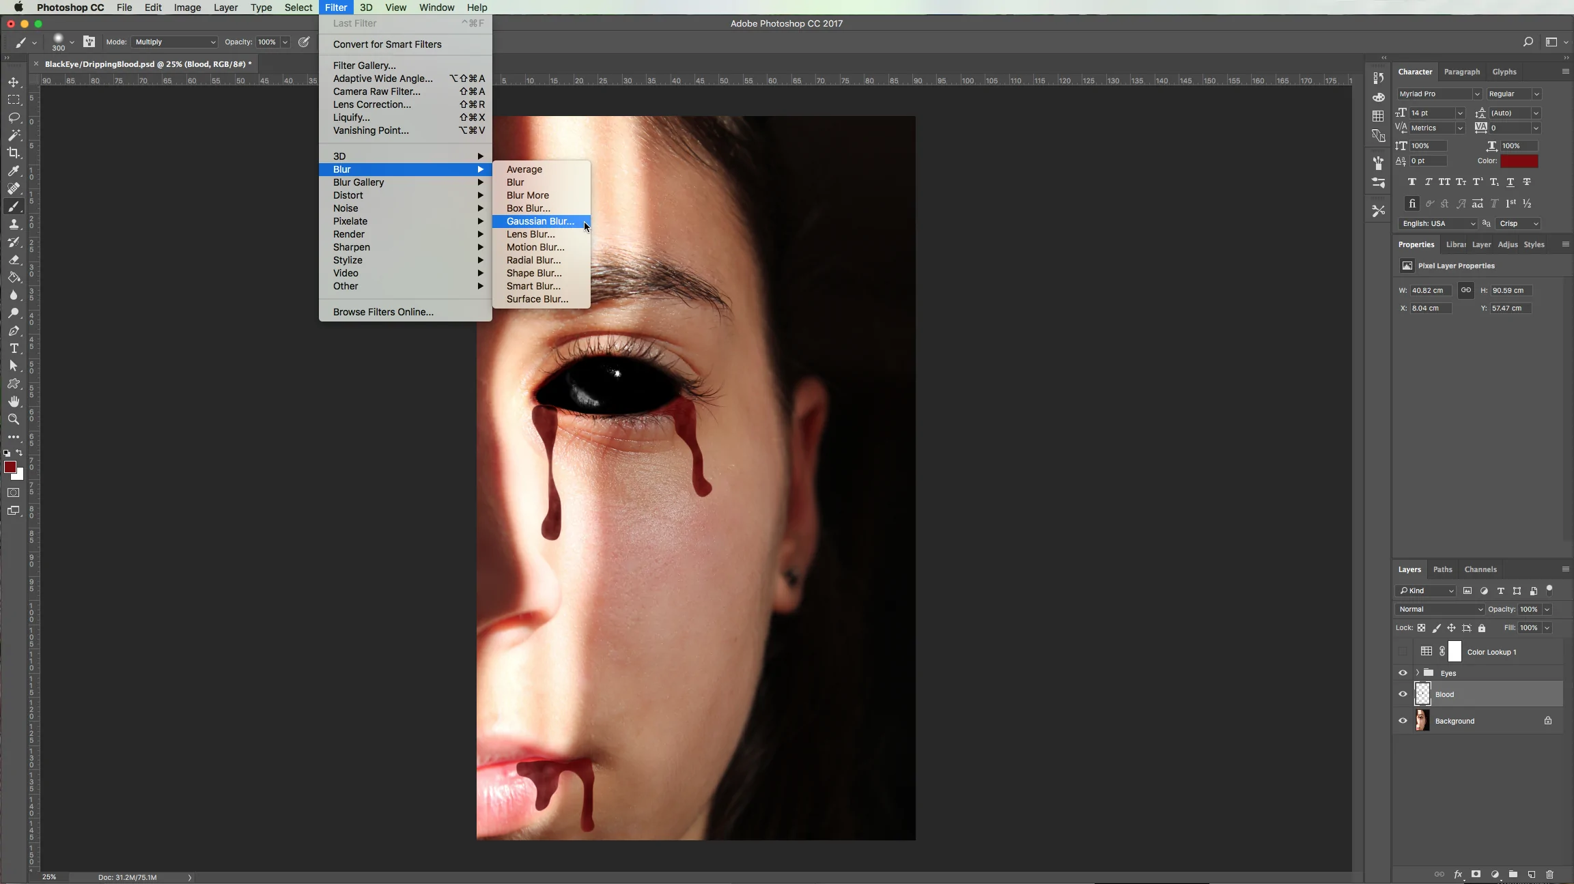
Task: Click the background color swatch
Action: point(20,475)
